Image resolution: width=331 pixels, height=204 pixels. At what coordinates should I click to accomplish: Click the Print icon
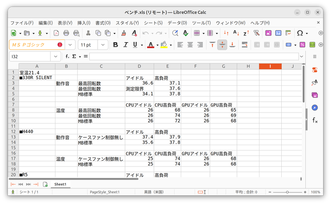[x=66, y=33]
